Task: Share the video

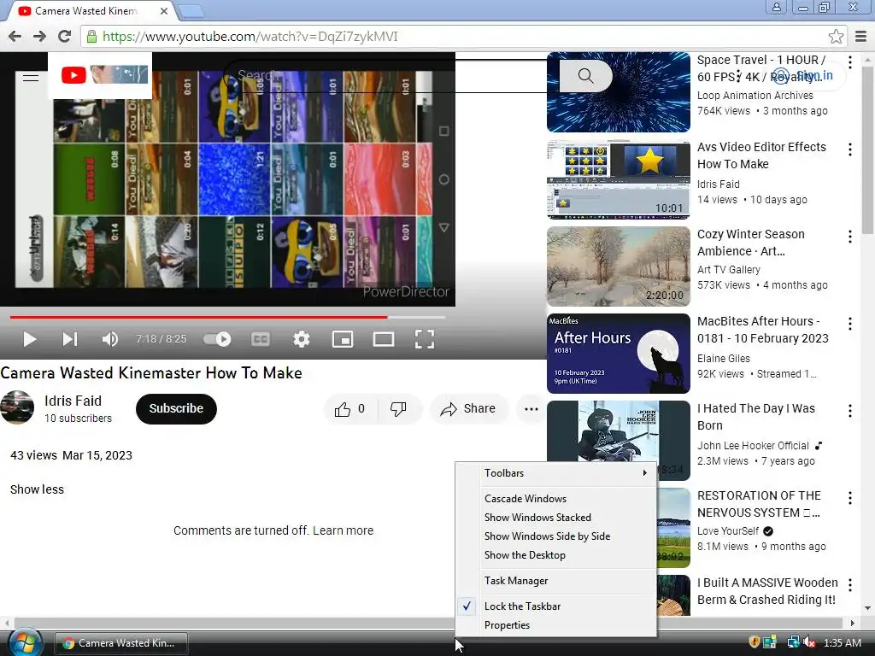Action: pyautogui.click(x=468, y=409)
